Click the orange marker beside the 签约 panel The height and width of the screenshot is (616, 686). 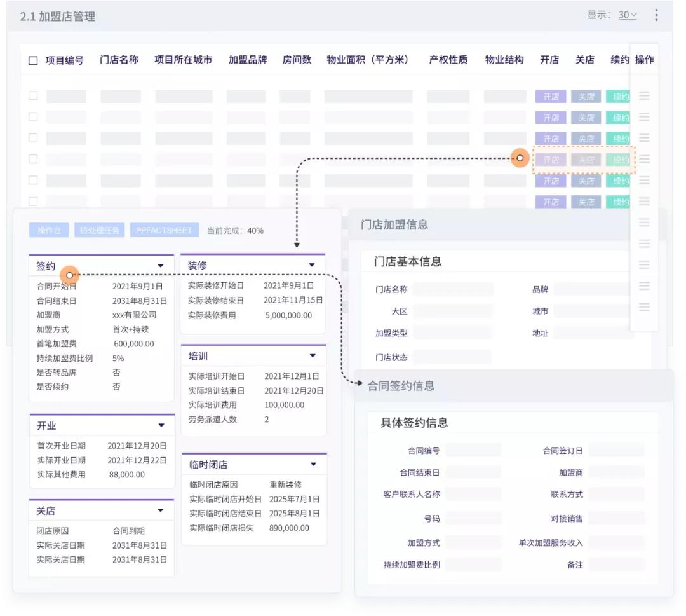69,275
